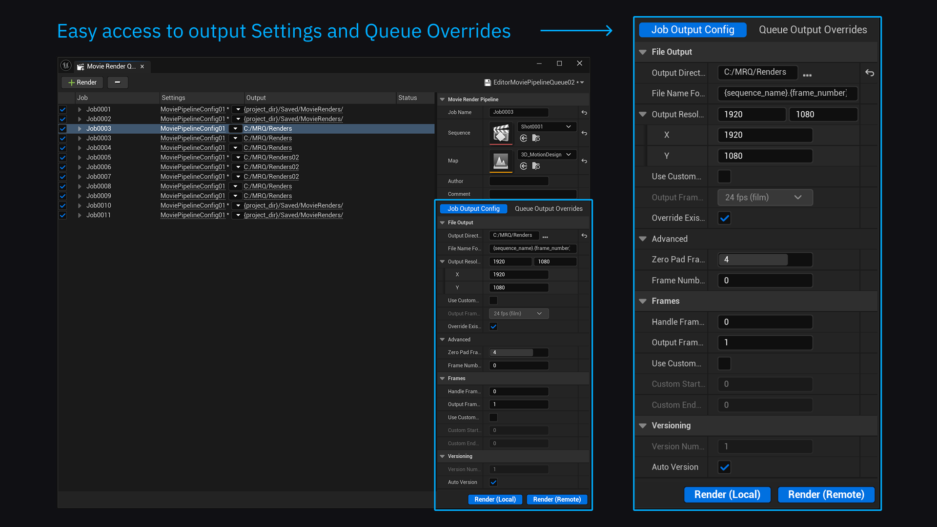This screenshot has height=527, width=937.
Task: Uncheck the Job0005 row checkbox
Action: (x=62, y=158)
